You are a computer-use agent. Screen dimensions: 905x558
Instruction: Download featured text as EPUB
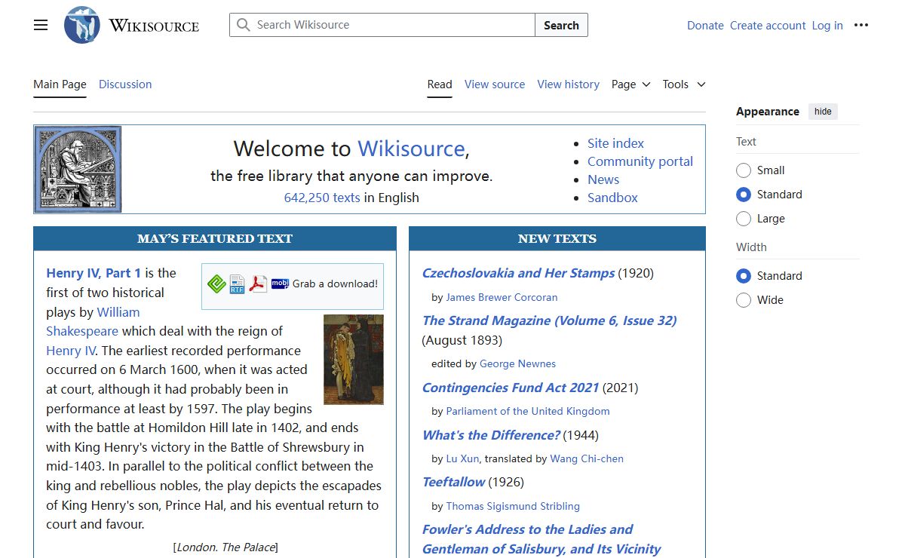click(217, 284)
